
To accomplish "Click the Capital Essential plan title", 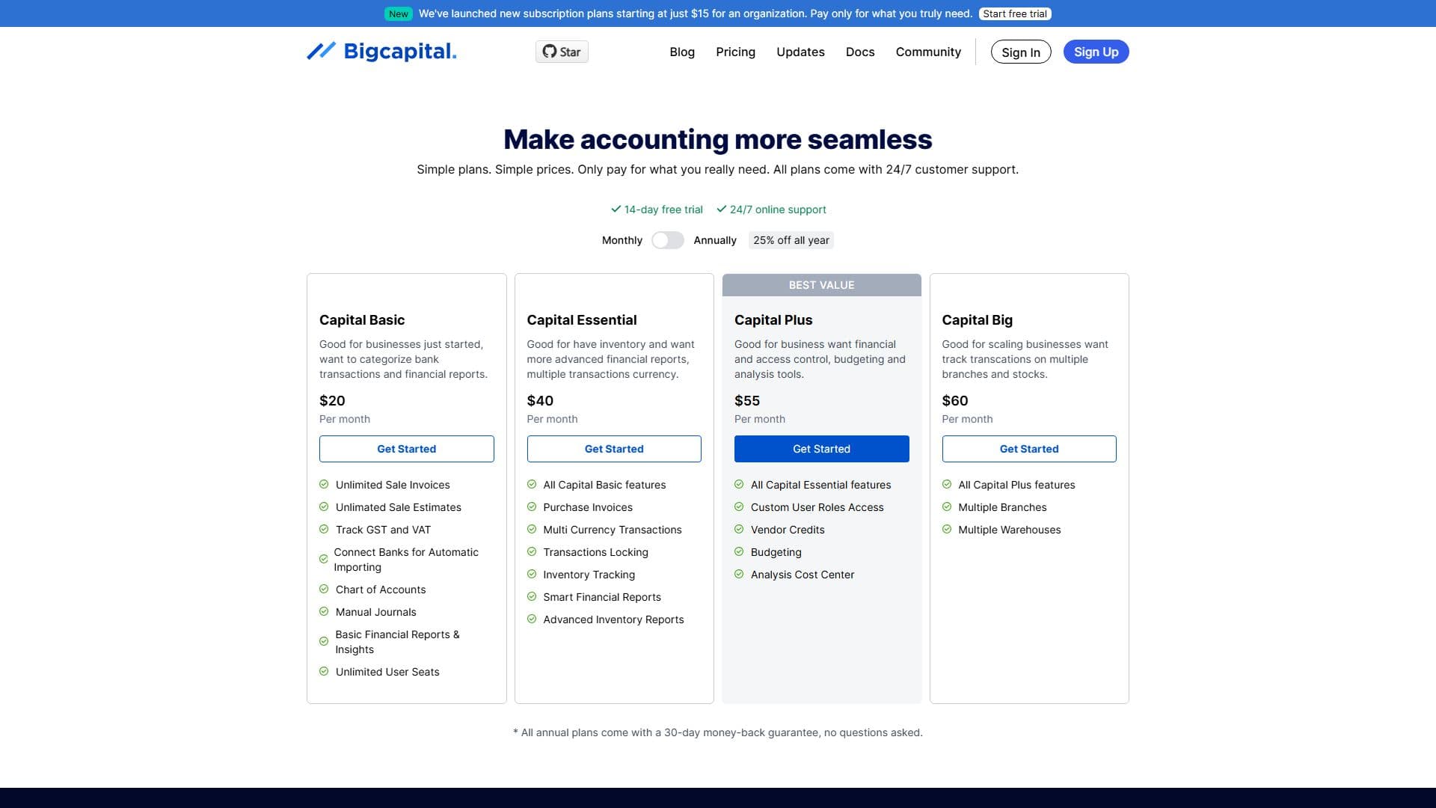I will point(582,319).
